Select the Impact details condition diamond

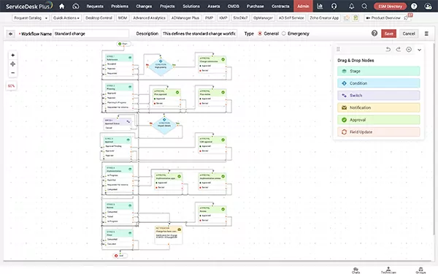pos(164,125)
